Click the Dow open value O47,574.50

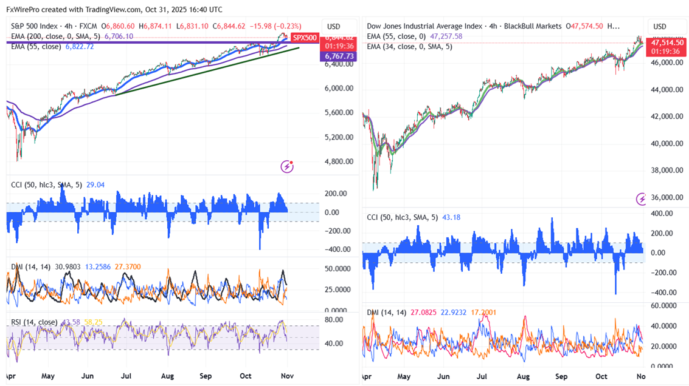pyautogui.click(x=584, y=26)
